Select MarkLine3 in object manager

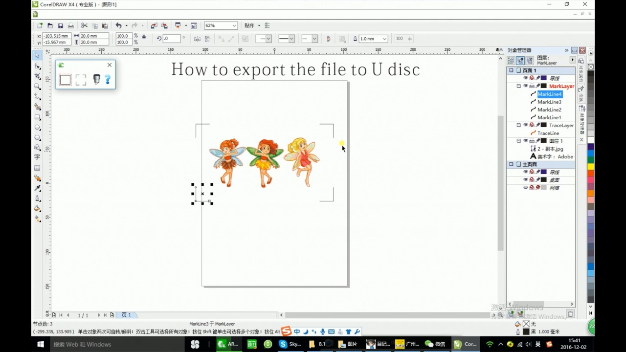[549, 102]
